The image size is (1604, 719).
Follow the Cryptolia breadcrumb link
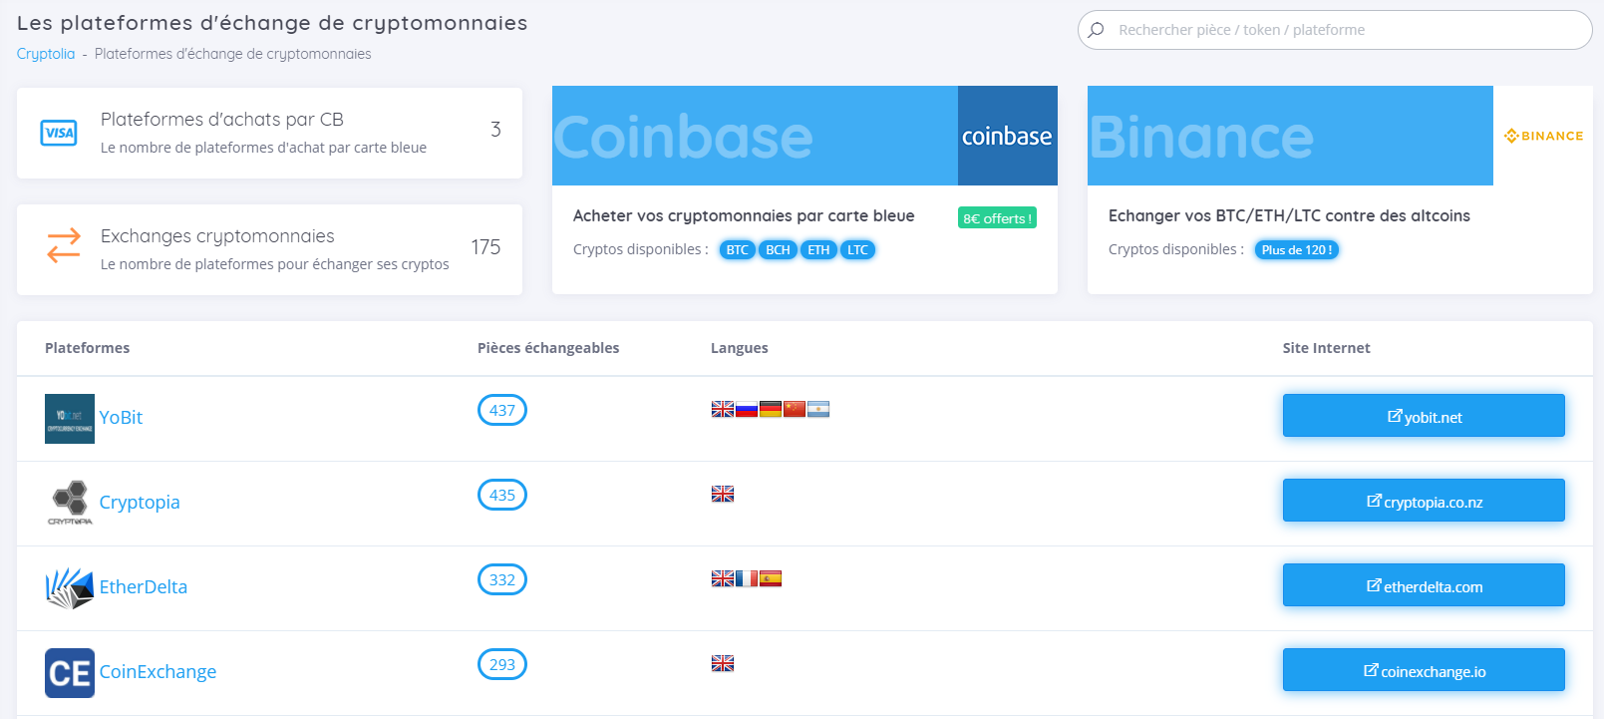click(45, 53)
